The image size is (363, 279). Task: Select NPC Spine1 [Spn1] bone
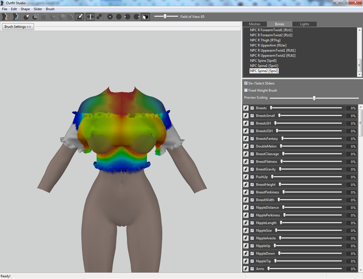[x=264, y=66]
